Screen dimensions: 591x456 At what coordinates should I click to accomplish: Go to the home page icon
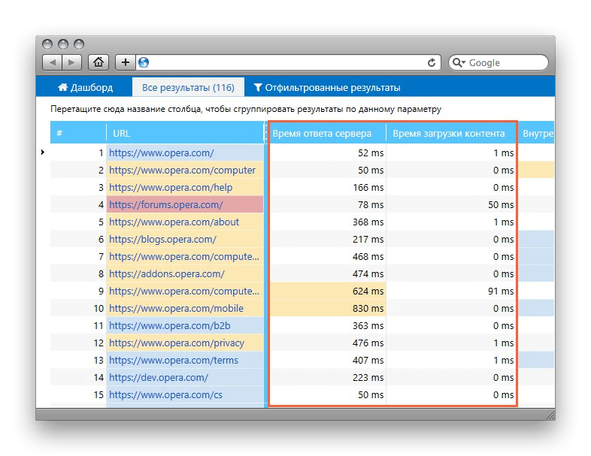tap(98, 62)
